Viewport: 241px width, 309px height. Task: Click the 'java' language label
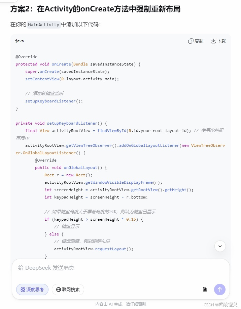click(20, 41)
